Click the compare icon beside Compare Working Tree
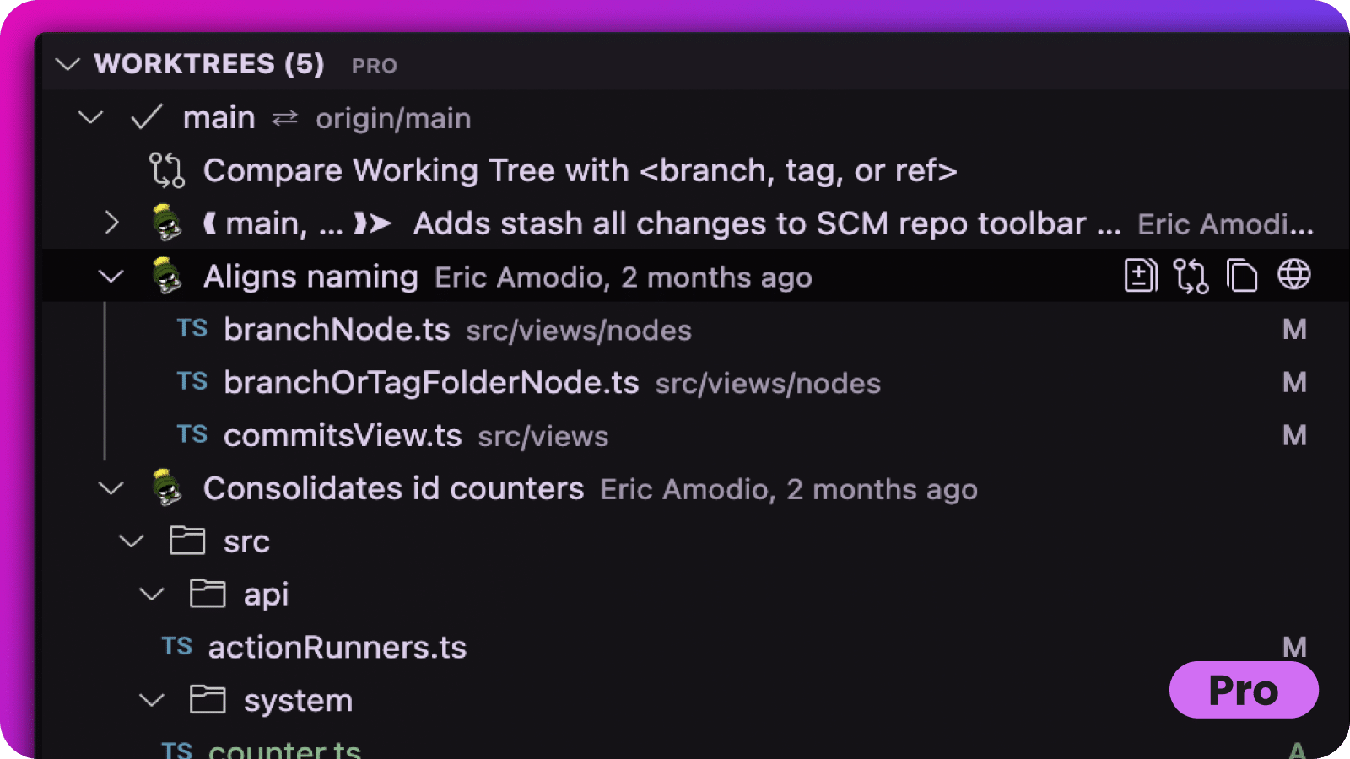Image resolution: width=1350 pixels, height=759 pixels. pyautogui.click(x=167, y=170)
